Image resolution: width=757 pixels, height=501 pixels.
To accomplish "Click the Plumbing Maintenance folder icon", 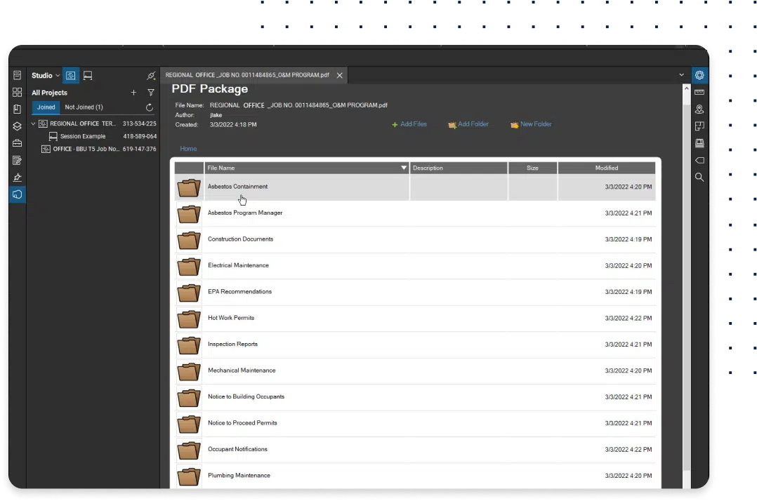I will pos(189,476).
